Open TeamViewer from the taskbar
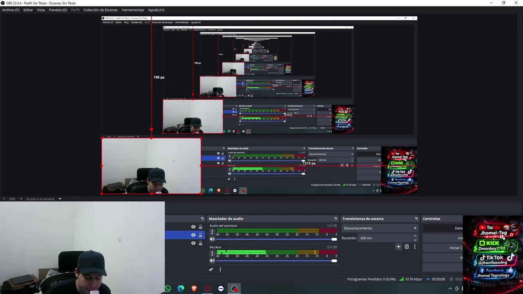This screenshot has width=523, height=294. pos(221,289)
